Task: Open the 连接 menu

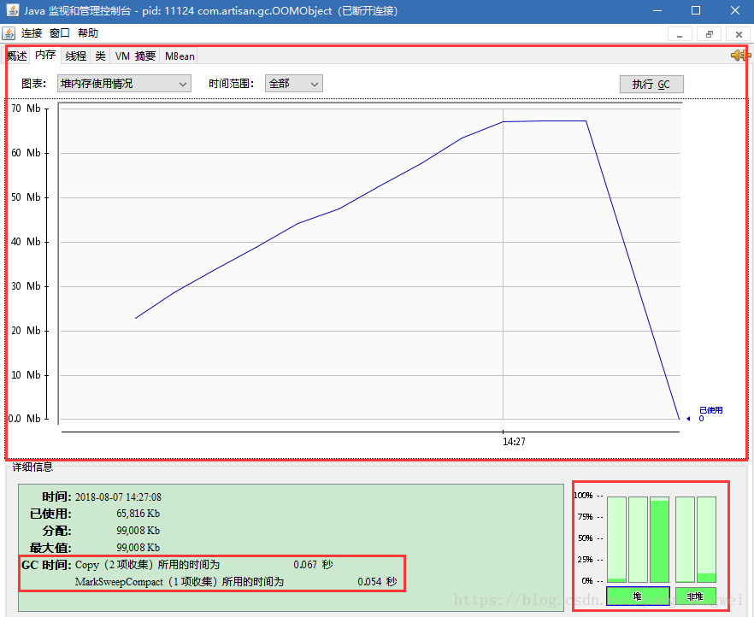Action: 32,33
